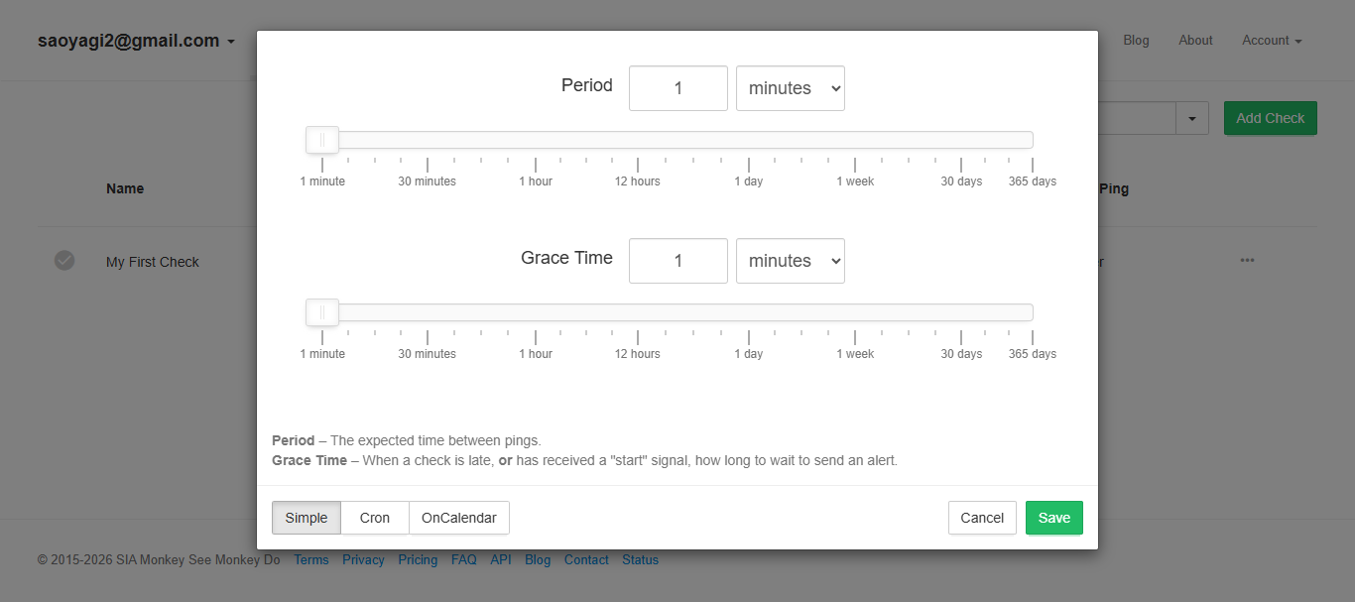The image size is (1355, 602).
Task: Open the three-dots menu for My First Check
Action: point(1247,261)
